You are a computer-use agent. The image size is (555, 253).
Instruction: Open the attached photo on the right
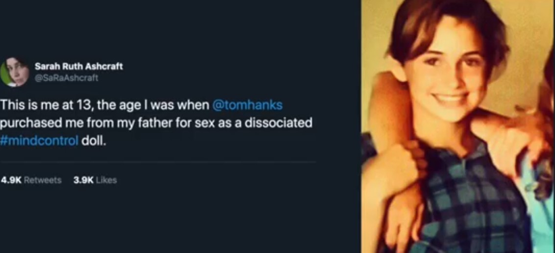[x=458, y=126]
